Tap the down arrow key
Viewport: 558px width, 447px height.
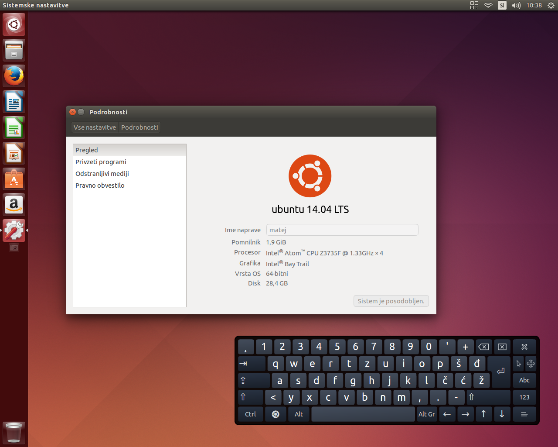[502, 414]
